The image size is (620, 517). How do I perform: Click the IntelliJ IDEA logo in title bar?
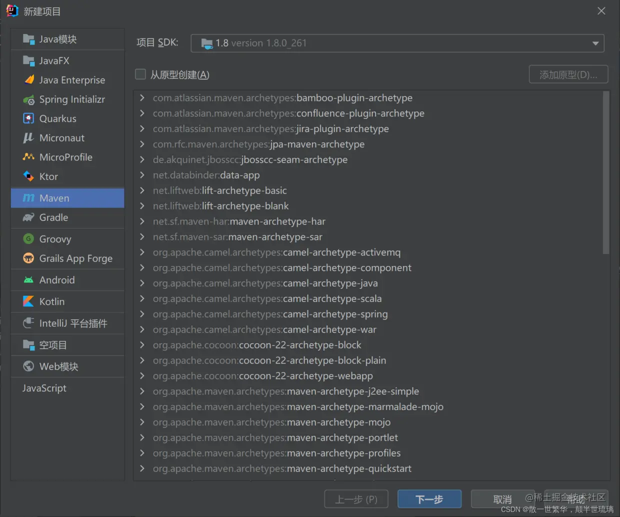coord(12,10)
